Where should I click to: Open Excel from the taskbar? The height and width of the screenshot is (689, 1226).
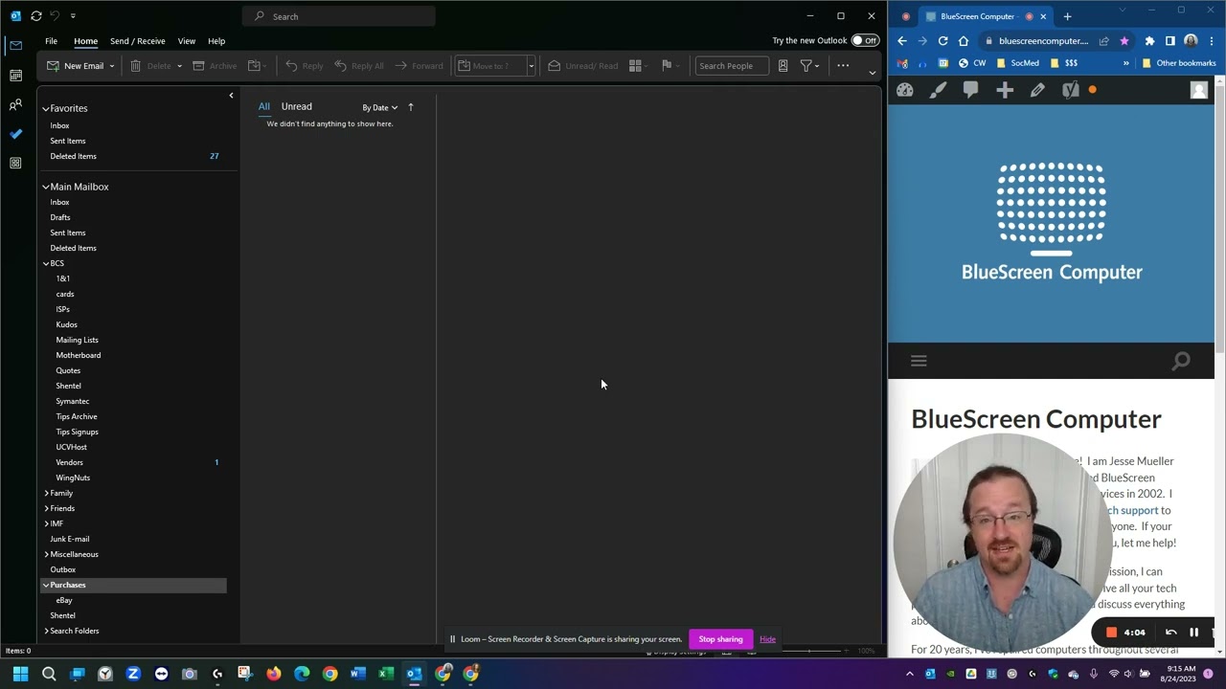385,674
